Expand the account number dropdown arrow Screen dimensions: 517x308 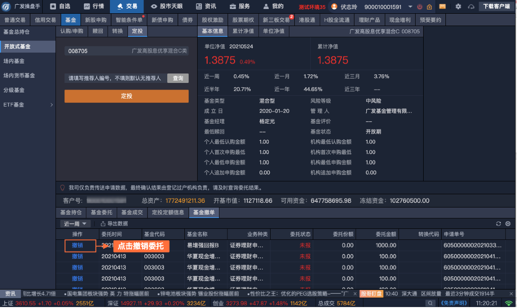tap(409, 7)
